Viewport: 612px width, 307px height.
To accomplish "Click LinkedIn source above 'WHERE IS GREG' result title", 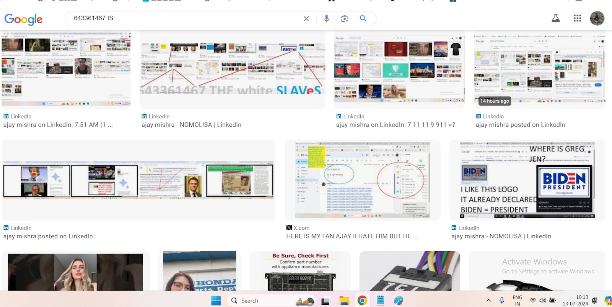I will click(x=466, y=228).
